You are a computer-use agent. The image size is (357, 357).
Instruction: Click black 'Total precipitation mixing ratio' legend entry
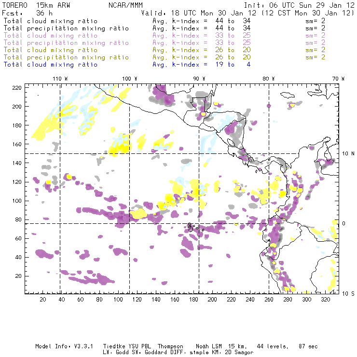coord(66,28)
